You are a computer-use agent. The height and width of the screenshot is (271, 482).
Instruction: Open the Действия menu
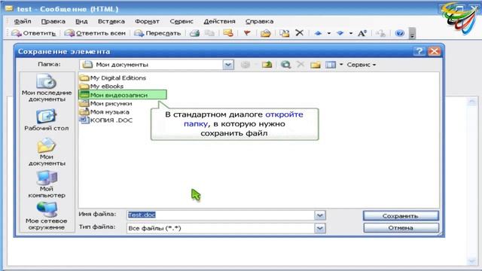click(x=219, y=21)
